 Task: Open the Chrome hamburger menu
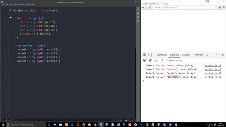pyautogui.click(x=224, y=7)
